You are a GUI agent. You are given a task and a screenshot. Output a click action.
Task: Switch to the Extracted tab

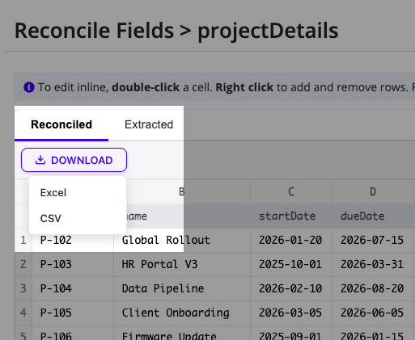tap(149, 124)
